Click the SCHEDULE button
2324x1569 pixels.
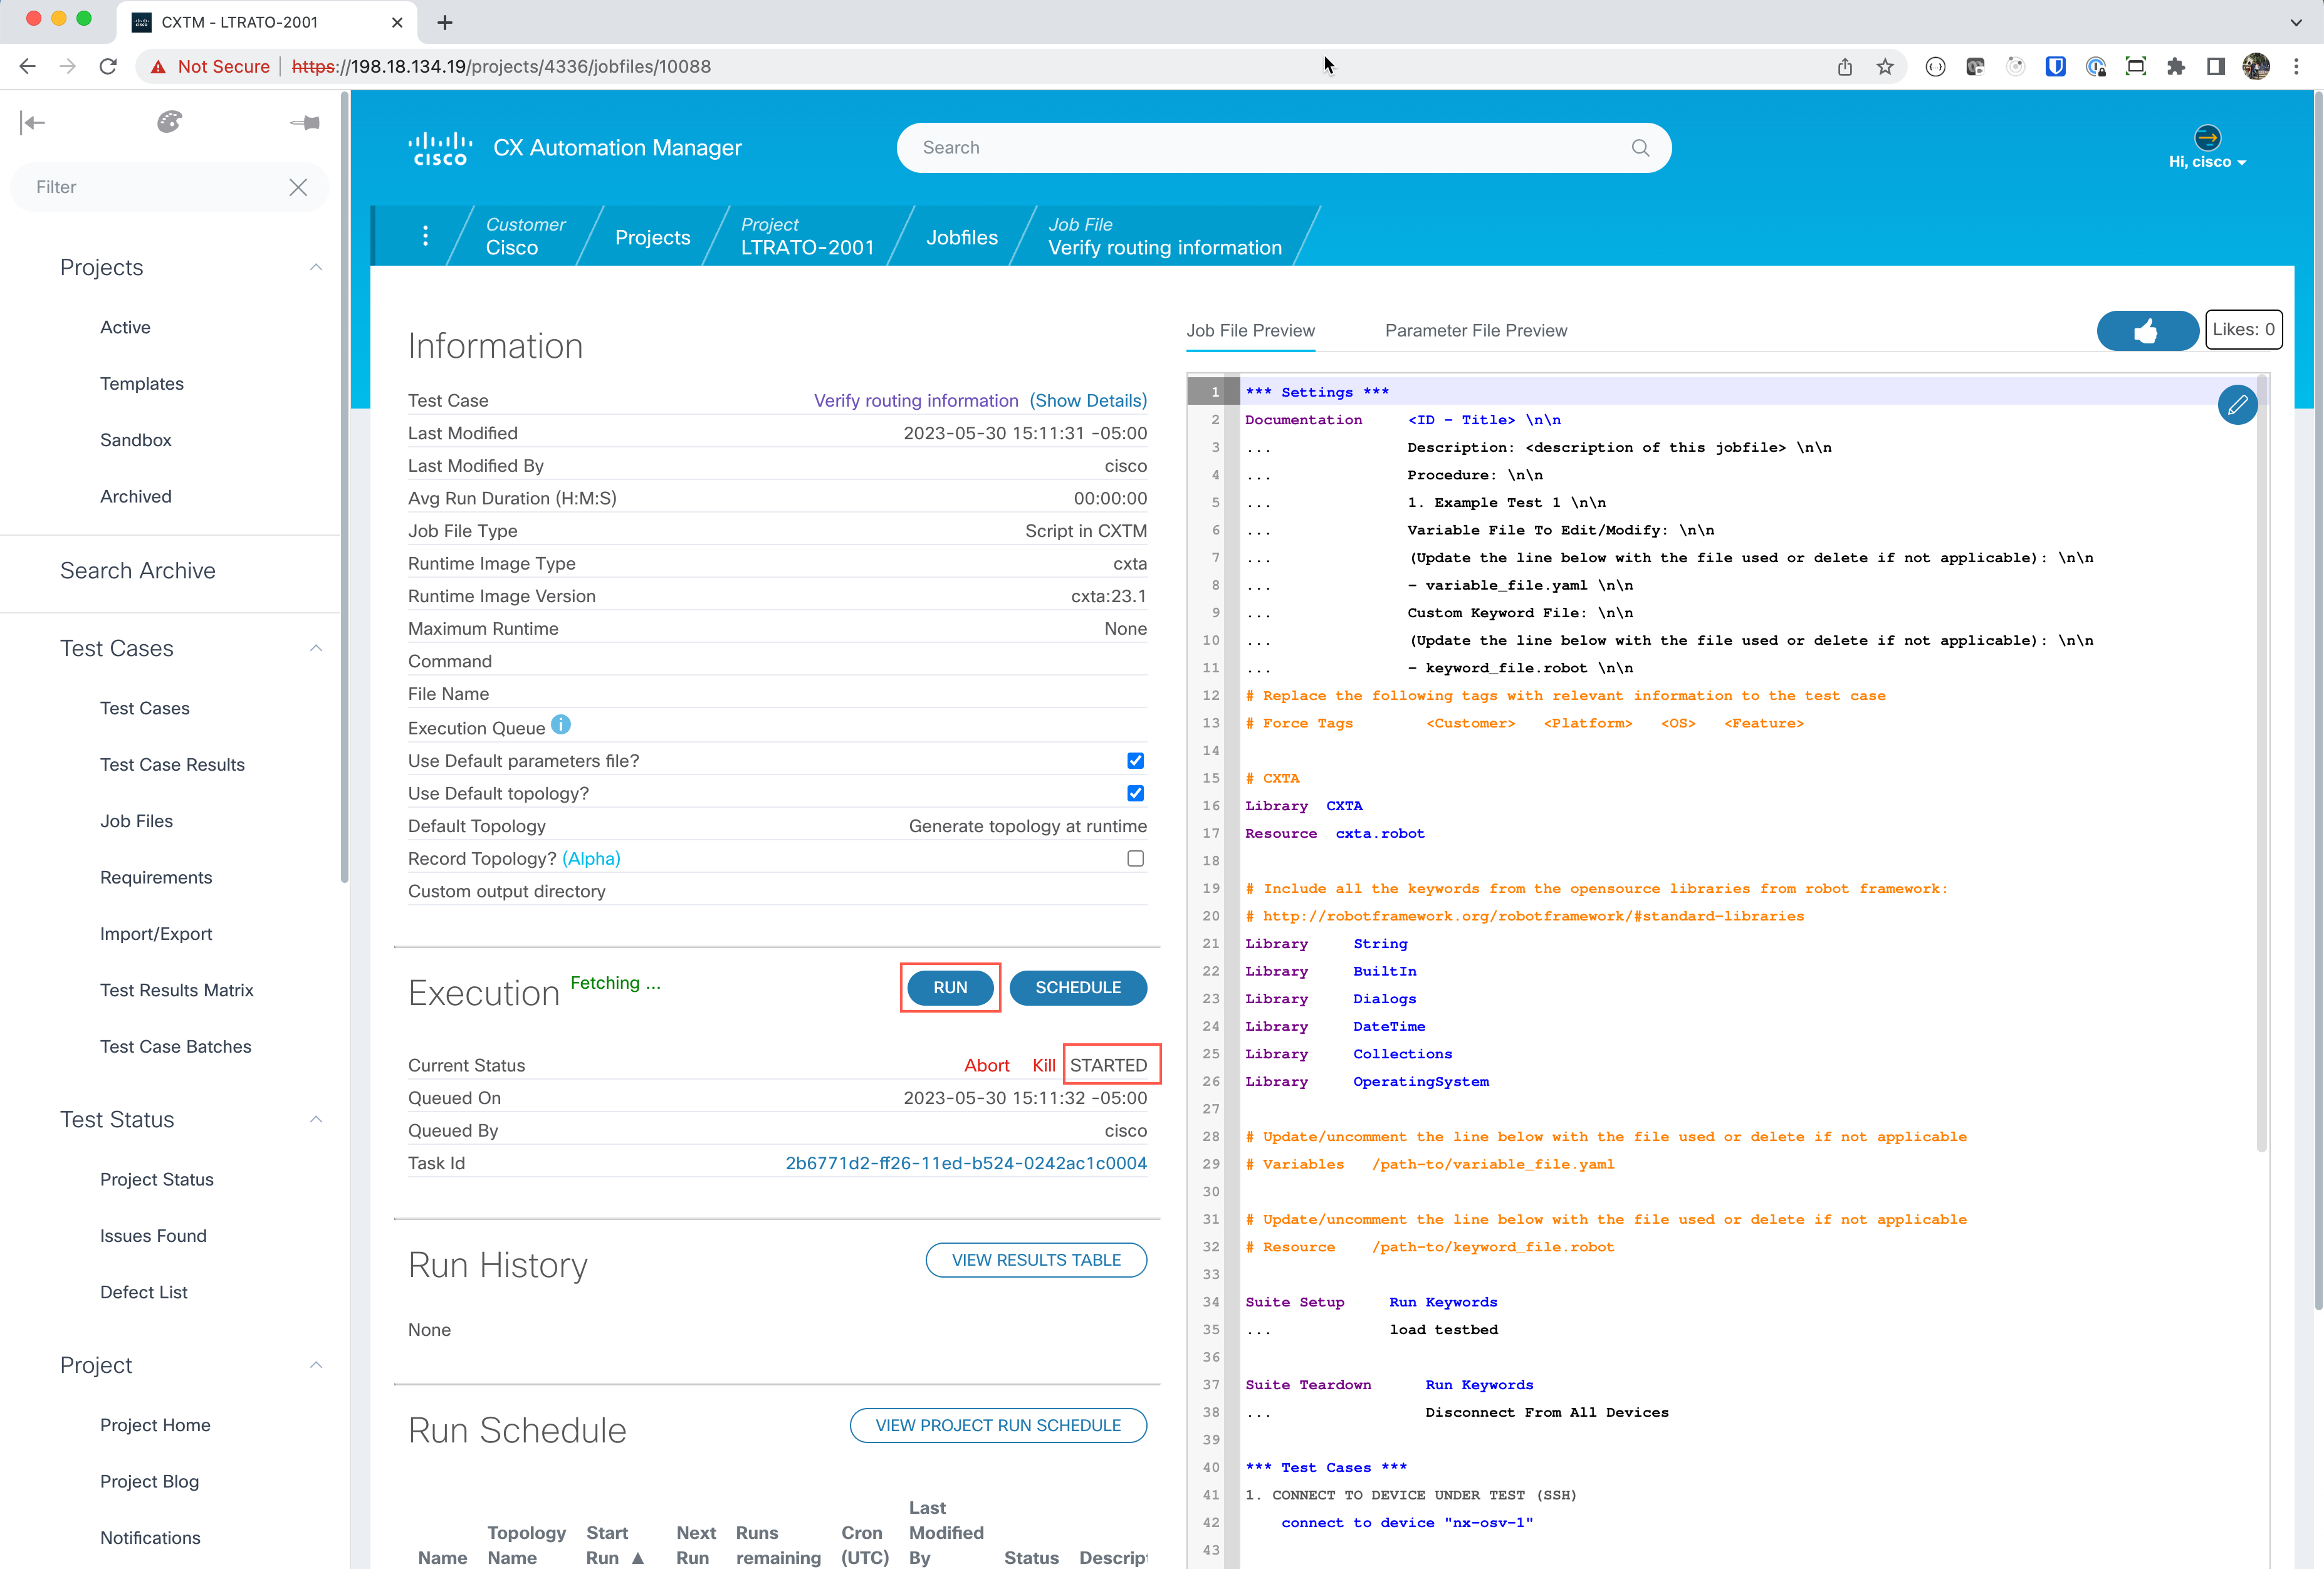(1078, 987)
